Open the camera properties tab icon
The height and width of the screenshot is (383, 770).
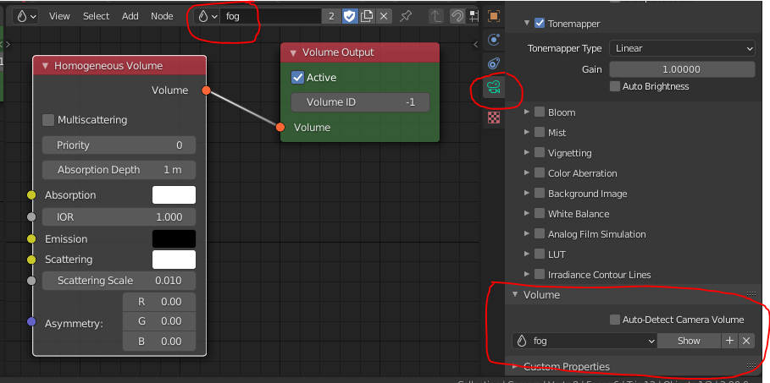click(x=494, y=87)
